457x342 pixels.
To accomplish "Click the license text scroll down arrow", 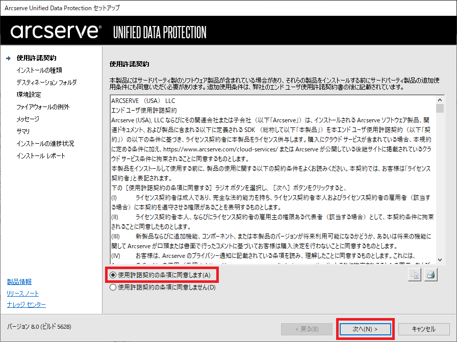I will click(x=440, y=260).
